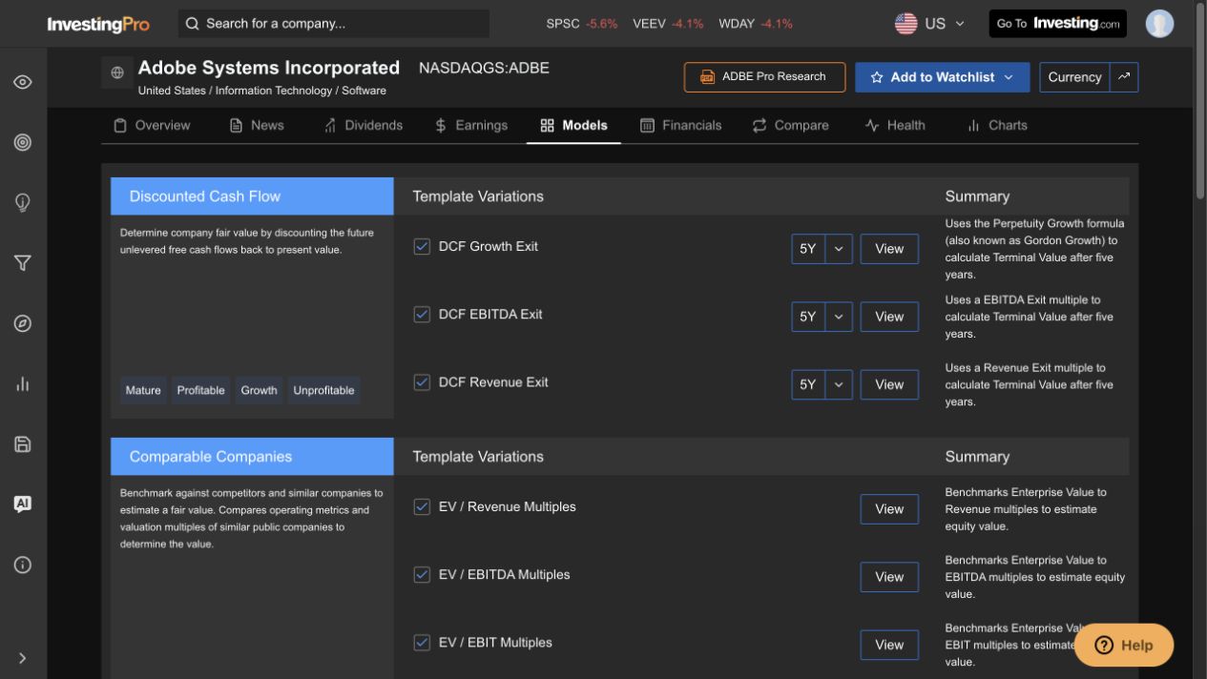
Task: Switch to the Compare tab
Action: tap(790, 125)
